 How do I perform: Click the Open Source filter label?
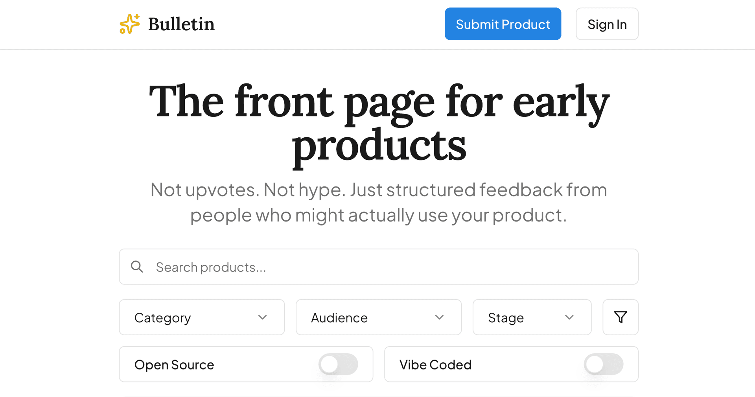pos(174,364)
